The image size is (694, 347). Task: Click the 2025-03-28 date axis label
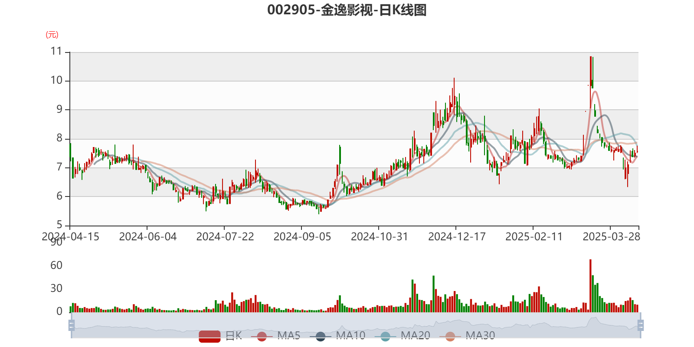pos(611,237)
